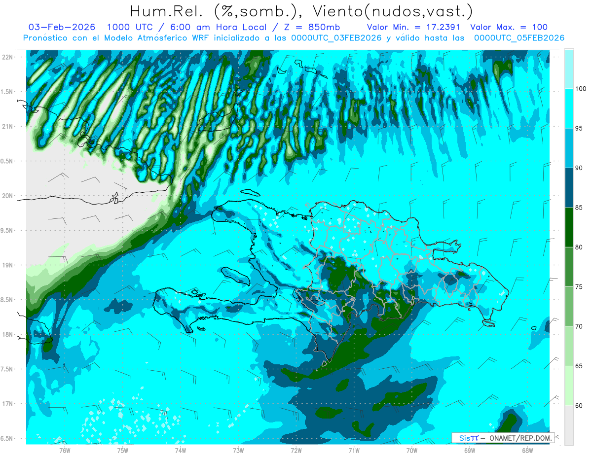Click the longitude label '74W'
592x457 pixels.
[x=181, y=450]
